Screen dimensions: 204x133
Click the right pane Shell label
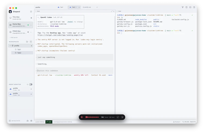[120, 11]
